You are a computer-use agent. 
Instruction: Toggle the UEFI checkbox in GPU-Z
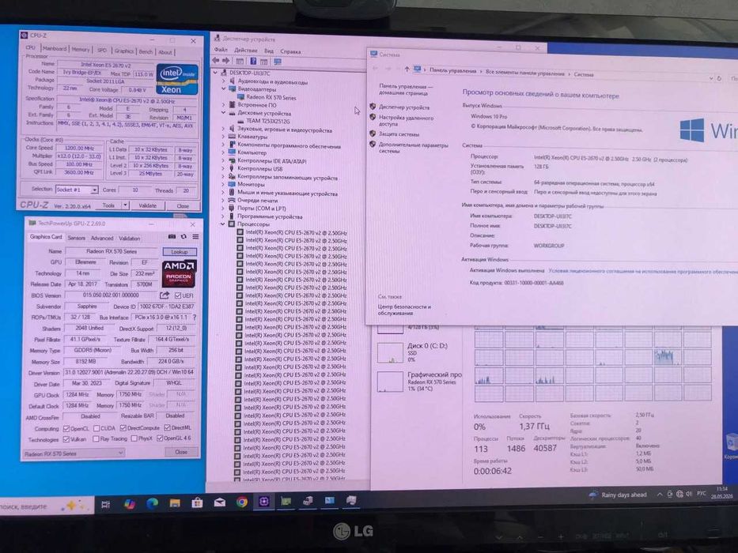point(178,295)
